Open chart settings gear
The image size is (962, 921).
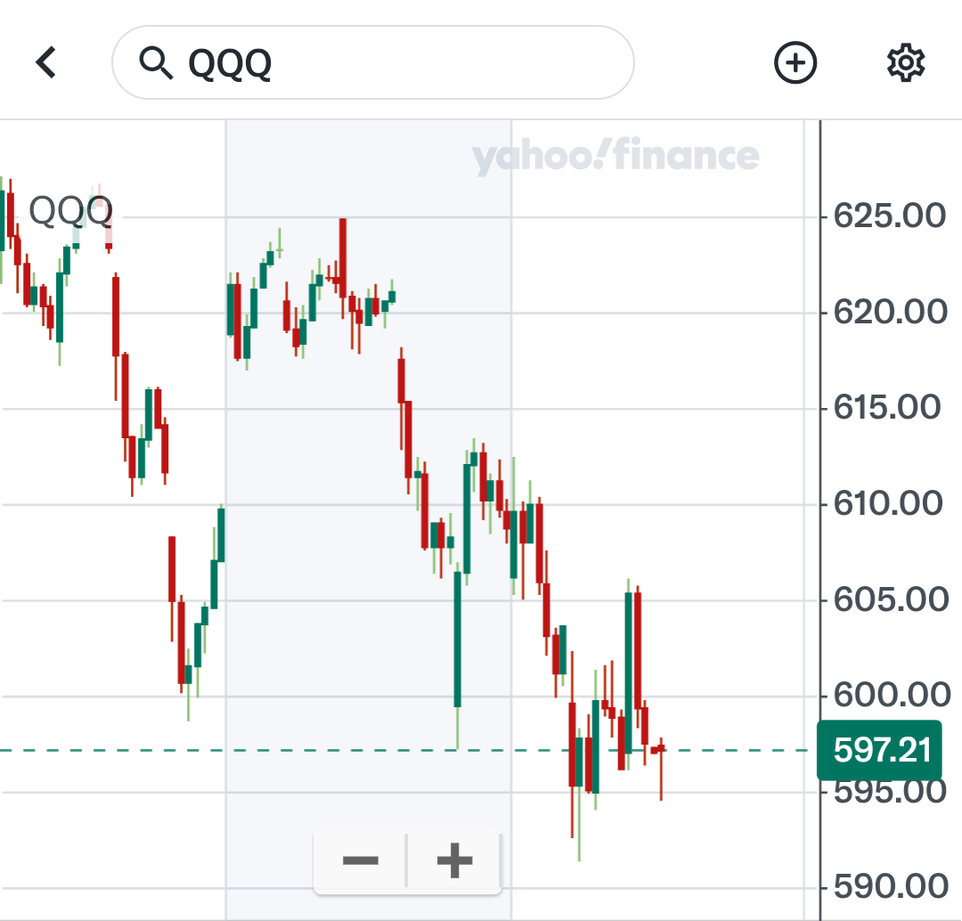pyautogui.click(x=906, y=62)
